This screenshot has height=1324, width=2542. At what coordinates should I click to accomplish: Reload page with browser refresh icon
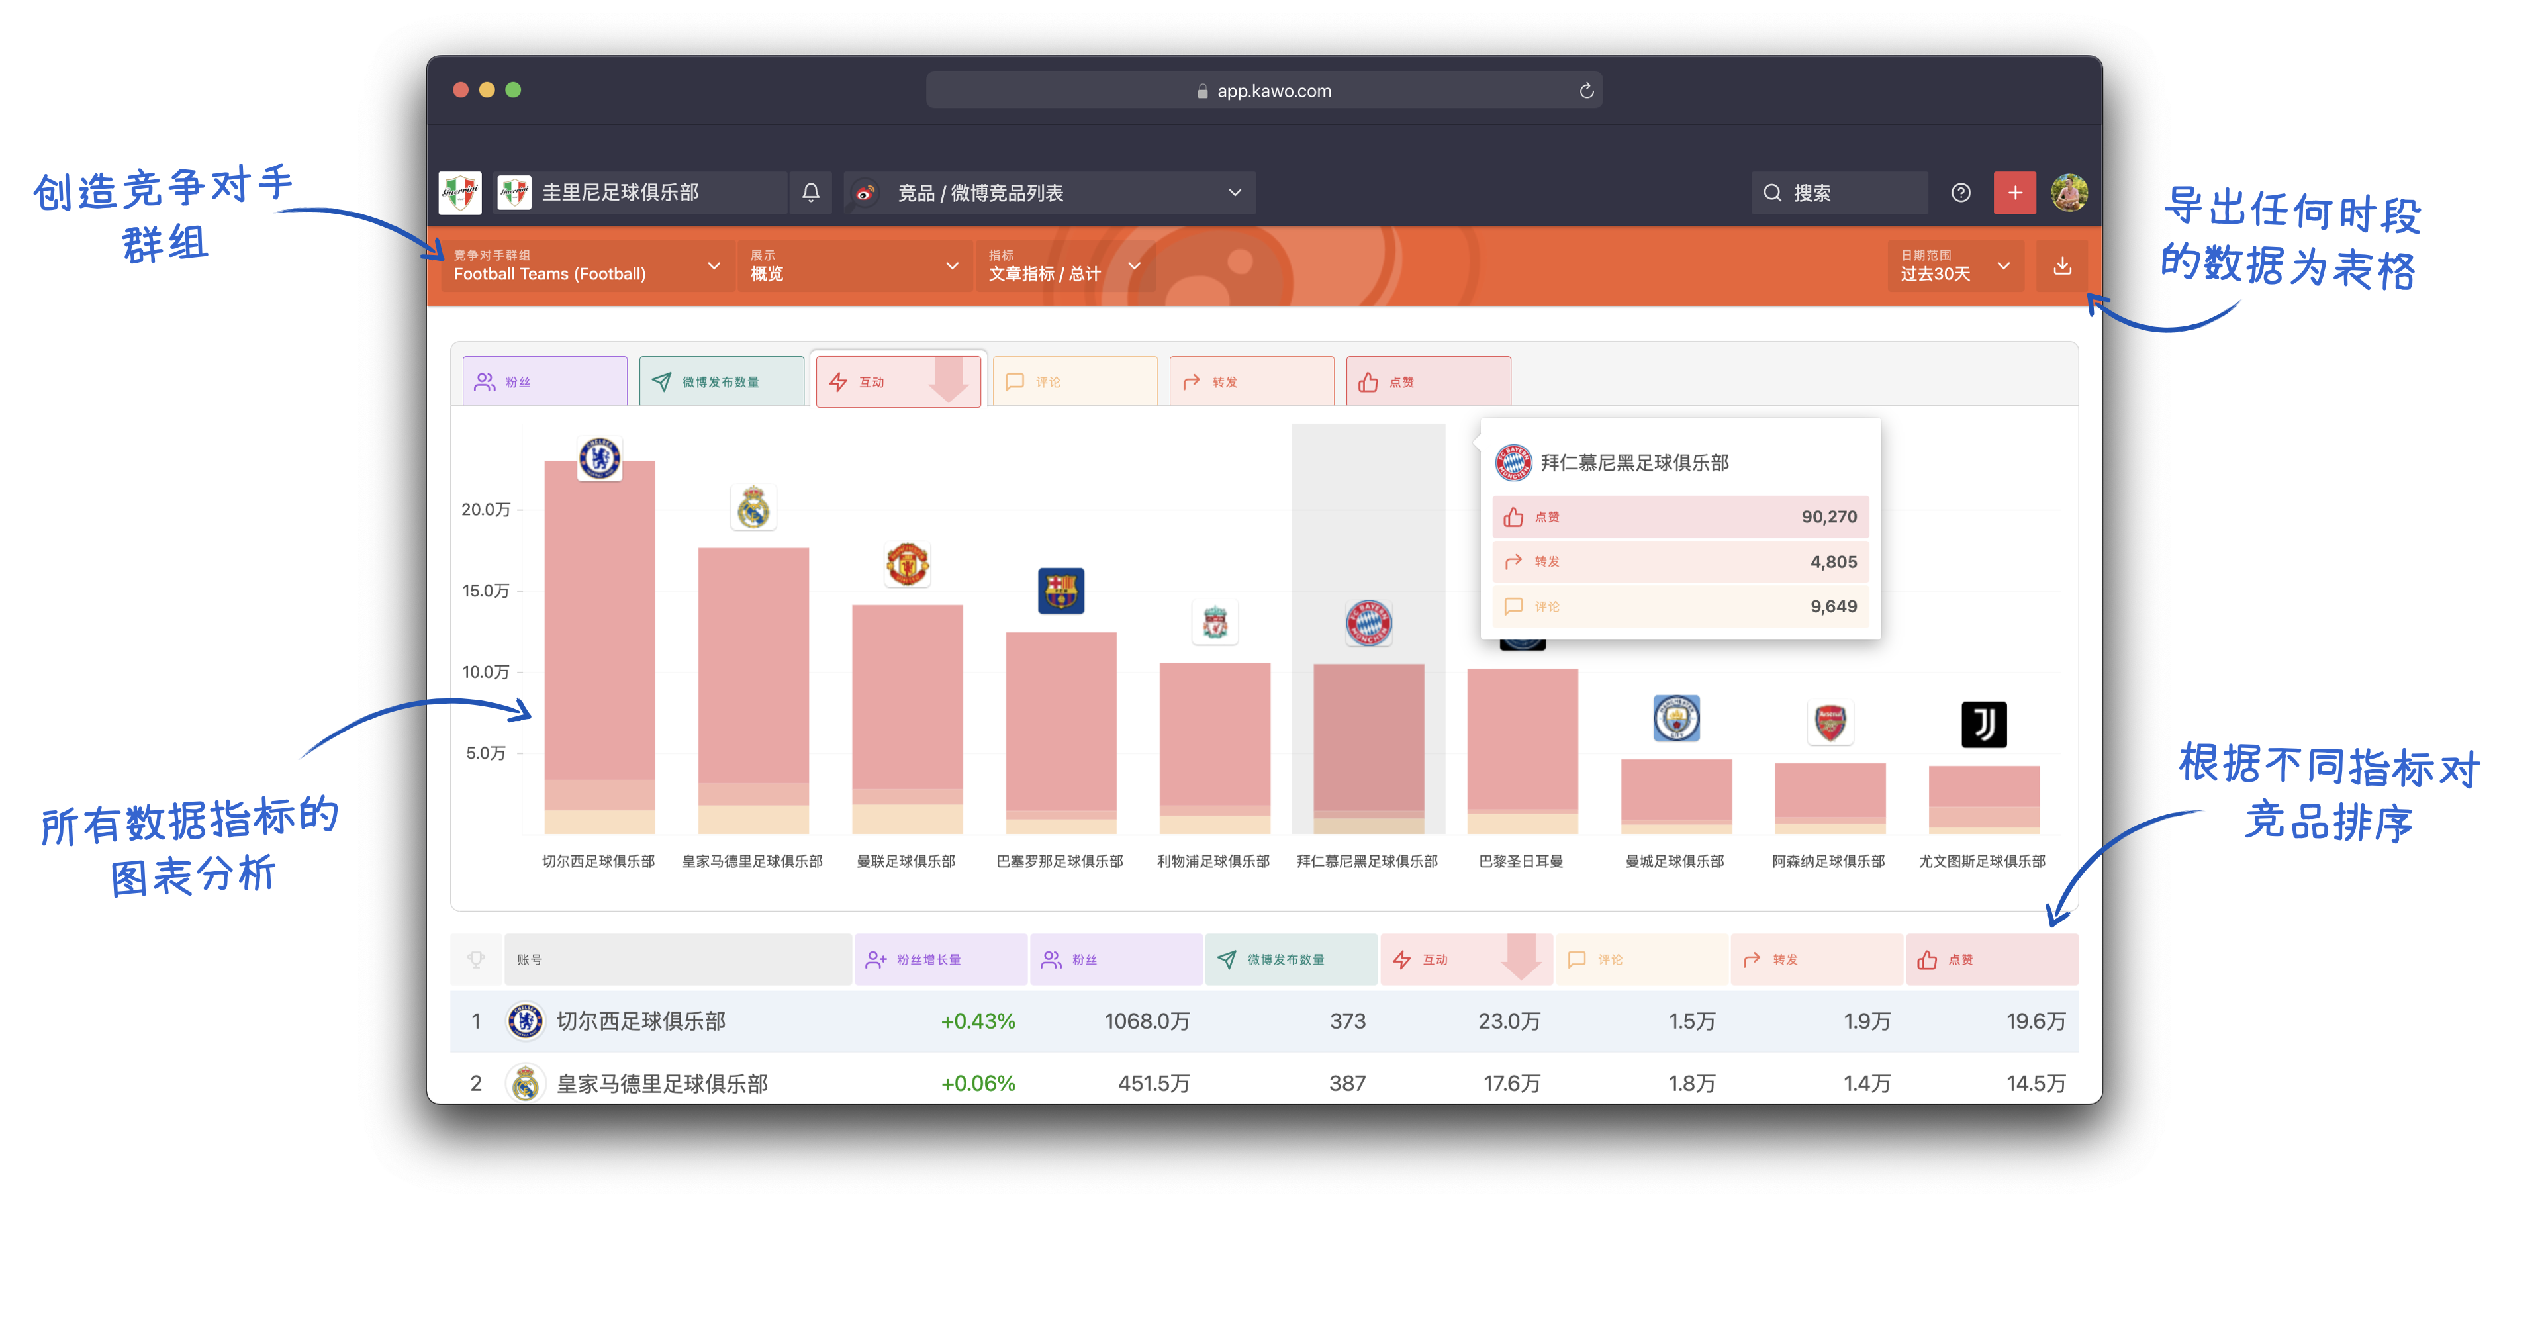click(1586, 91)
